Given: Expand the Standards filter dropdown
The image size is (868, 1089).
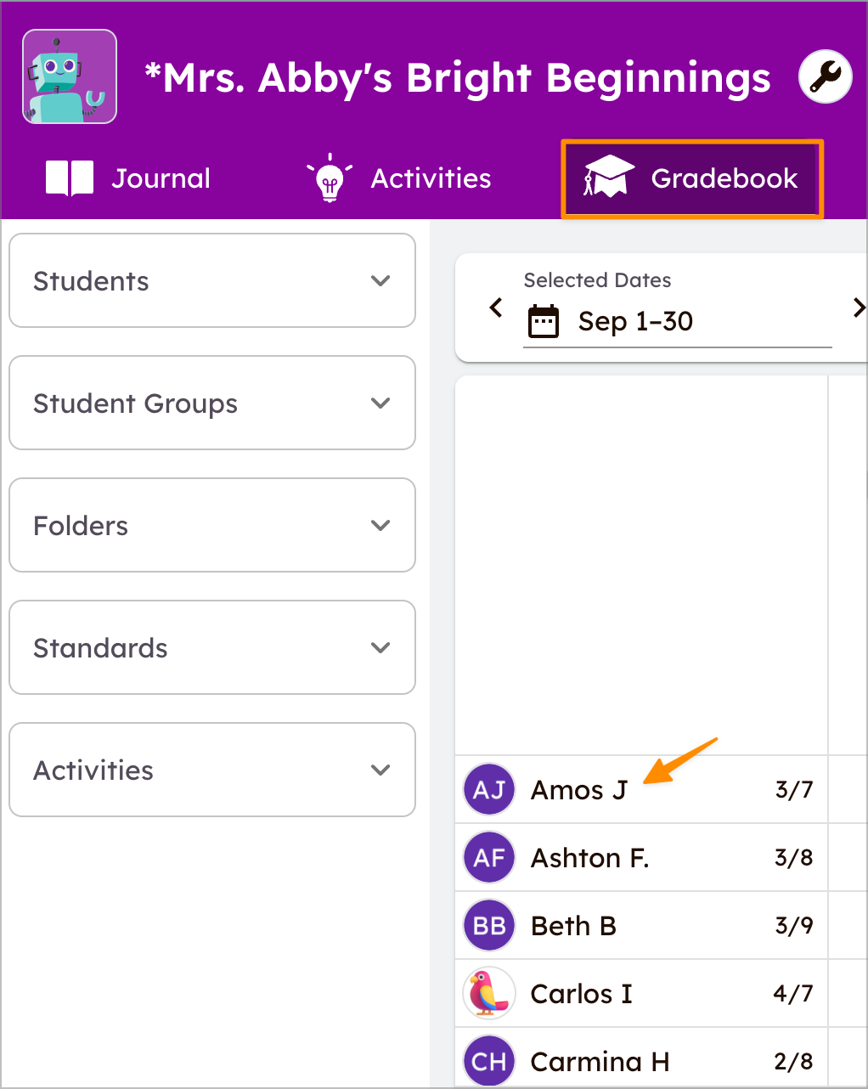Looking at the screenshot, I should point(212,647).
